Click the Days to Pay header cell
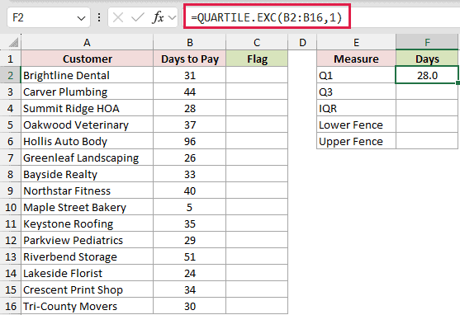 click(x=189, y=59)
